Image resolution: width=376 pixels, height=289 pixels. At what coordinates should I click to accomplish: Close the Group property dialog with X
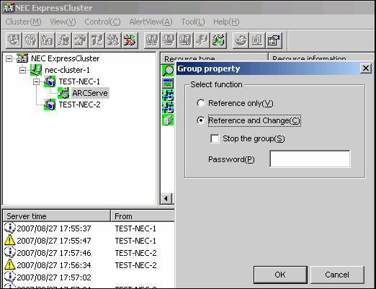coord(366,68)
